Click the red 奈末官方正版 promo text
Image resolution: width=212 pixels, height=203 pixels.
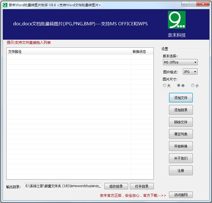click(x=133, y=196)
